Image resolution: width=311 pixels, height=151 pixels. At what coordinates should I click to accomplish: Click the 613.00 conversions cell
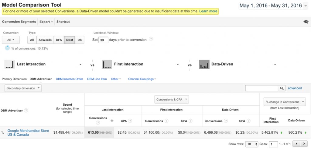tap(99, 132)
